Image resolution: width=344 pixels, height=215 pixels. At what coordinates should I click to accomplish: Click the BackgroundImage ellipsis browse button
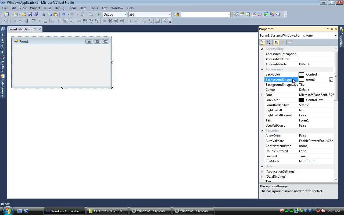pos(331,80)
